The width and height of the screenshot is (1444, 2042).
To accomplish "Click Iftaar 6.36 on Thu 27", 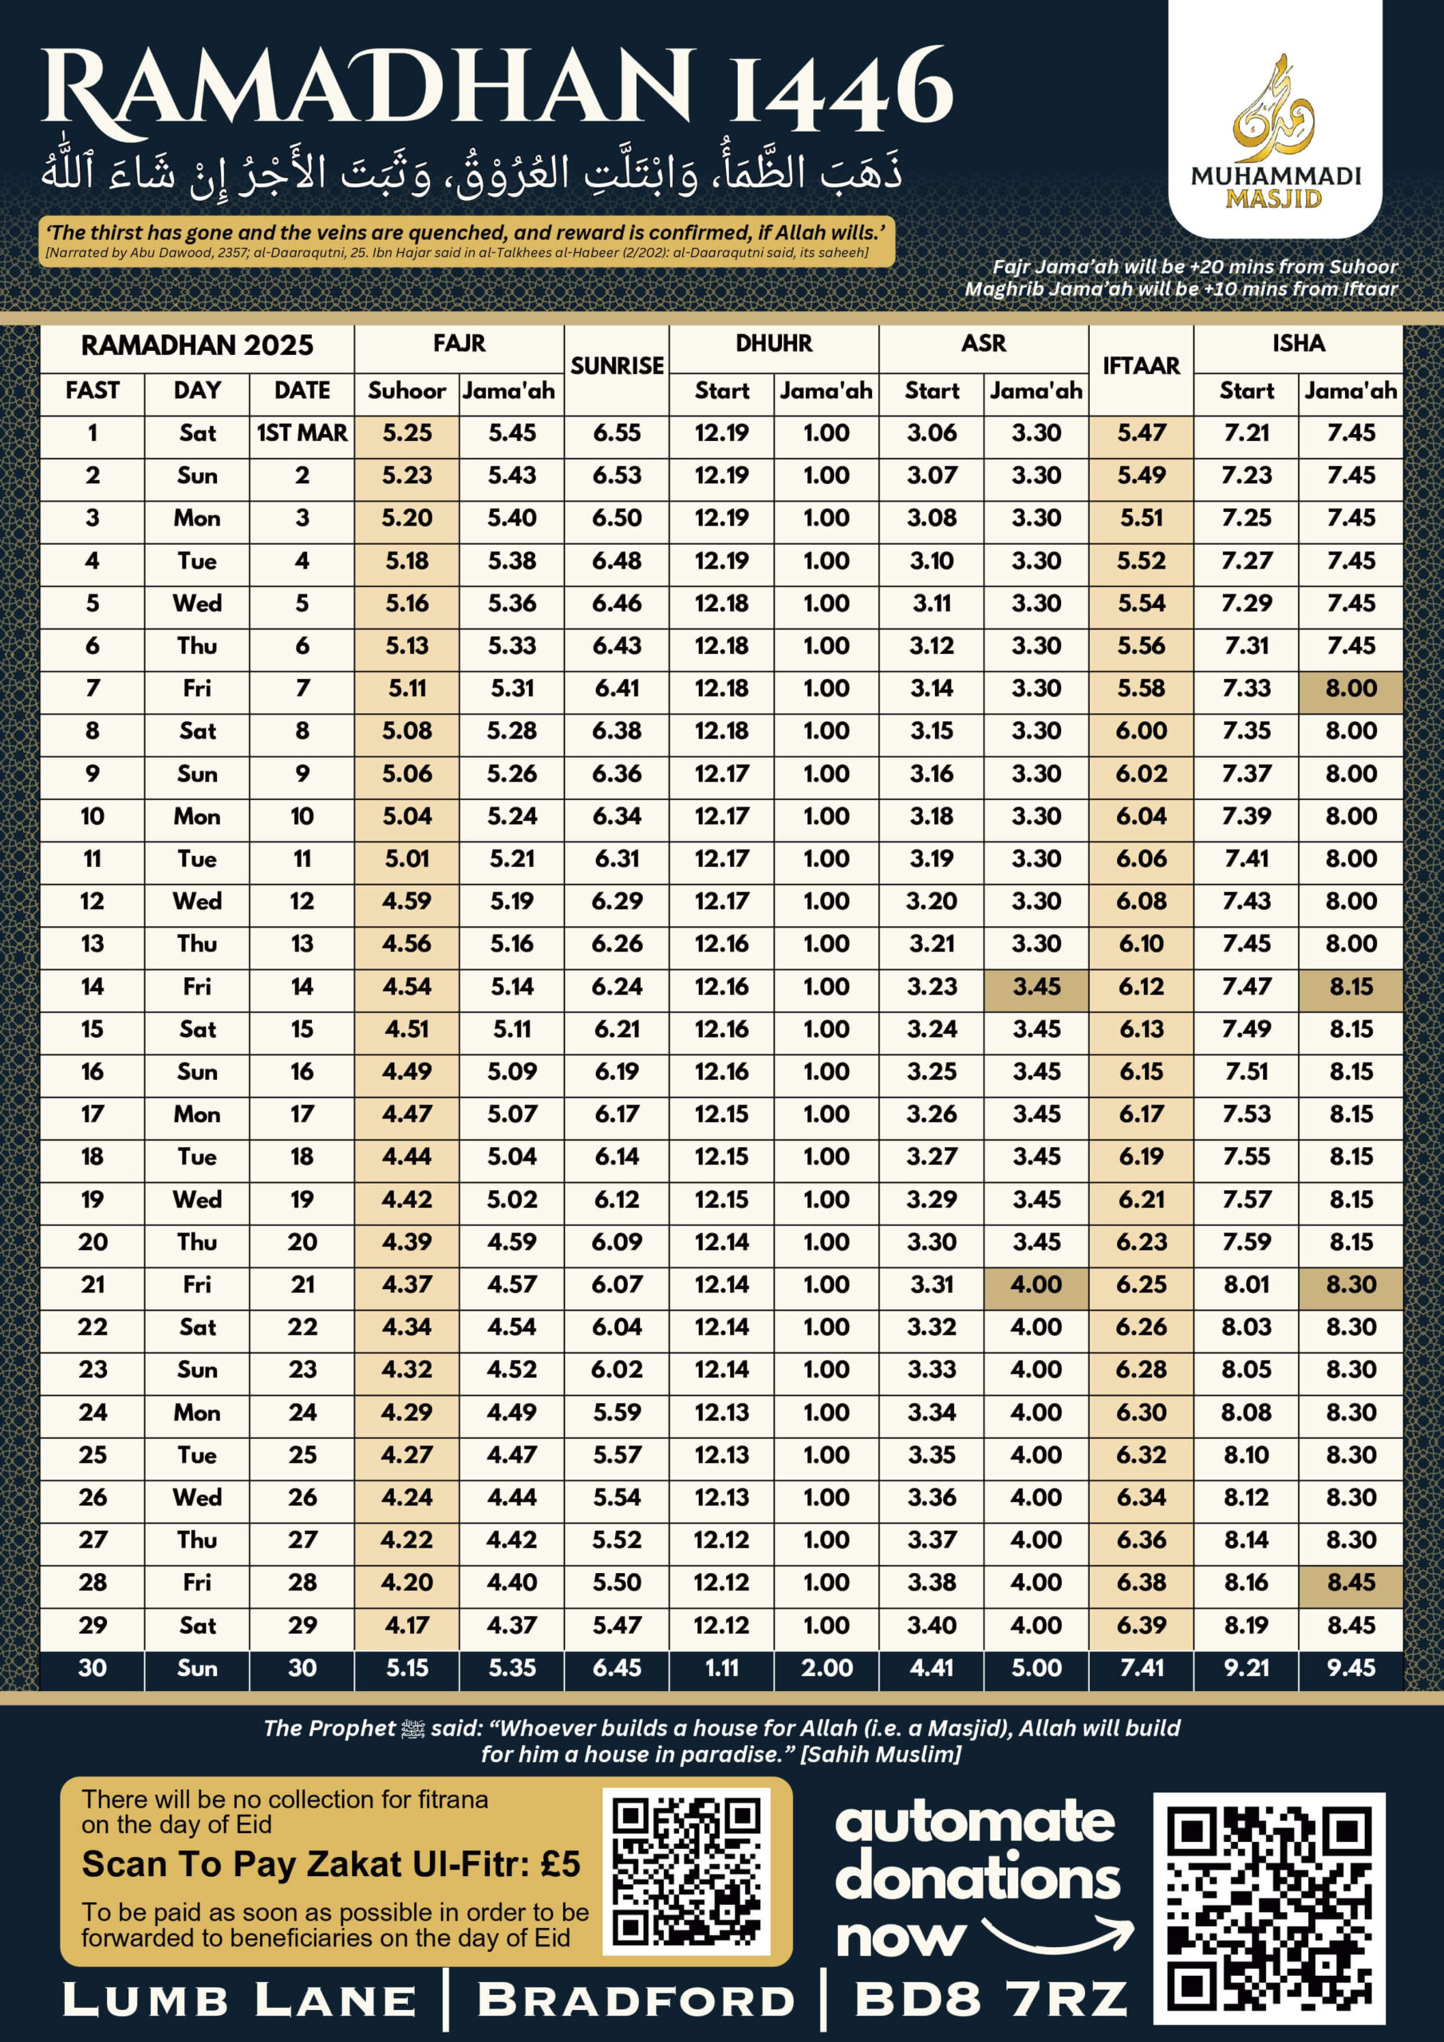I will point(1142,1540).
